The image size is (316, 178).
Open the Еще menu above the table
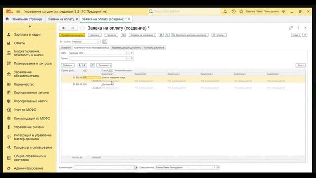(300, 65)
